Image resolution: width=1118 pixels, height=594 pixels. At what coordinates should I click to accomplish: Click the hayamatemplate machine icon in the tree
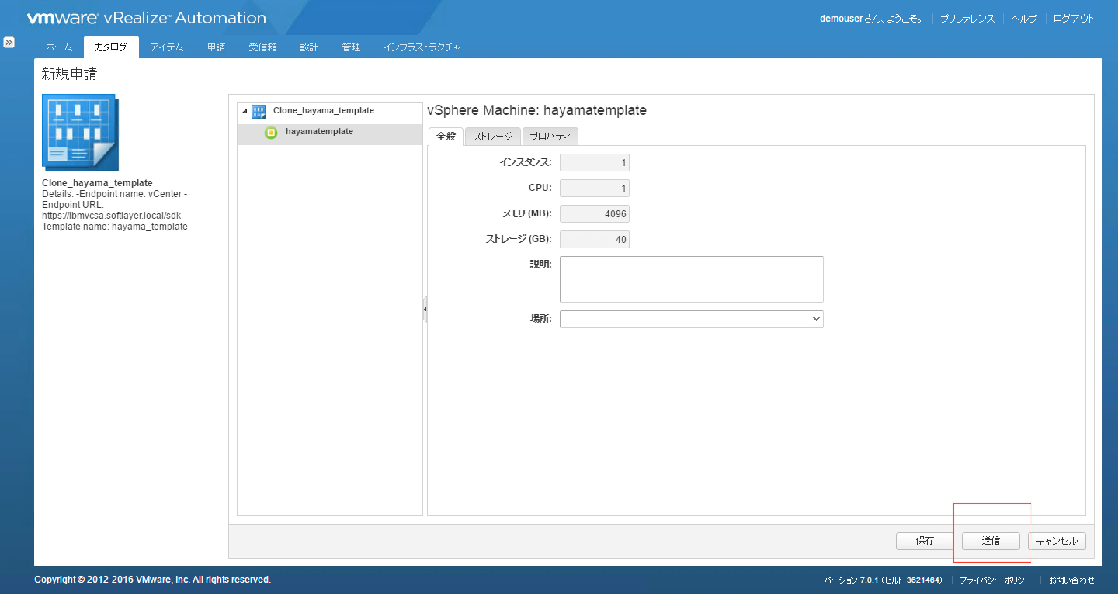click(x=271, y=133)
